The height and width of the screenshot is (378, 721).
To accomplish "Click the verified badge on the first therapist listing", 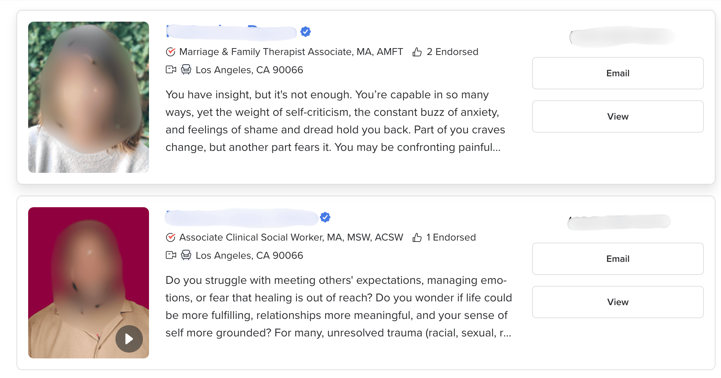I will 305,32.
